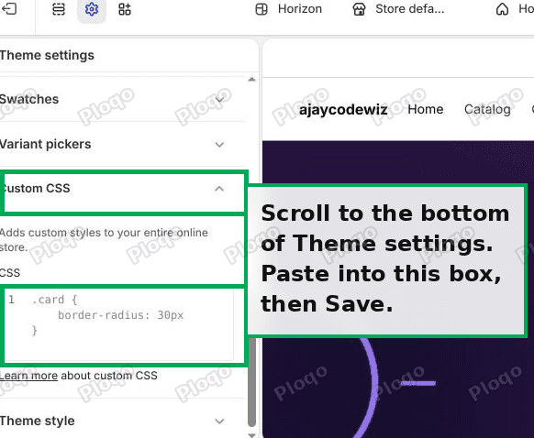Click inside the CSS code editor
The image size is (534, 438).
tap(119, 325)
